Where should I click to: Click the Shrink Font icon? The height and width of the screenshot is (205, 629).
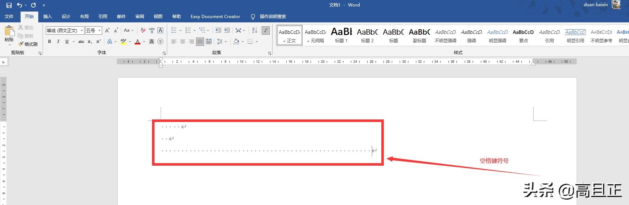click(116, 30)
